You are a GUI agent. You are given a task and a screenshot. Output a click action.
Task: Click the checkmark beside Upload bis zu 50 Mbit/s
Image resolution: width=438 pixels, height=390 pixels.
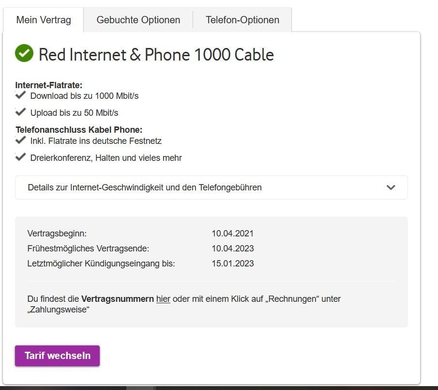20,112
